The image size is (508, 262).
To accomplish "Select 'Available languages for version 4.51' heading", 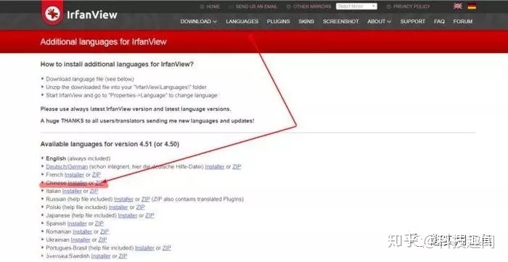I will [x=110, y=144].
